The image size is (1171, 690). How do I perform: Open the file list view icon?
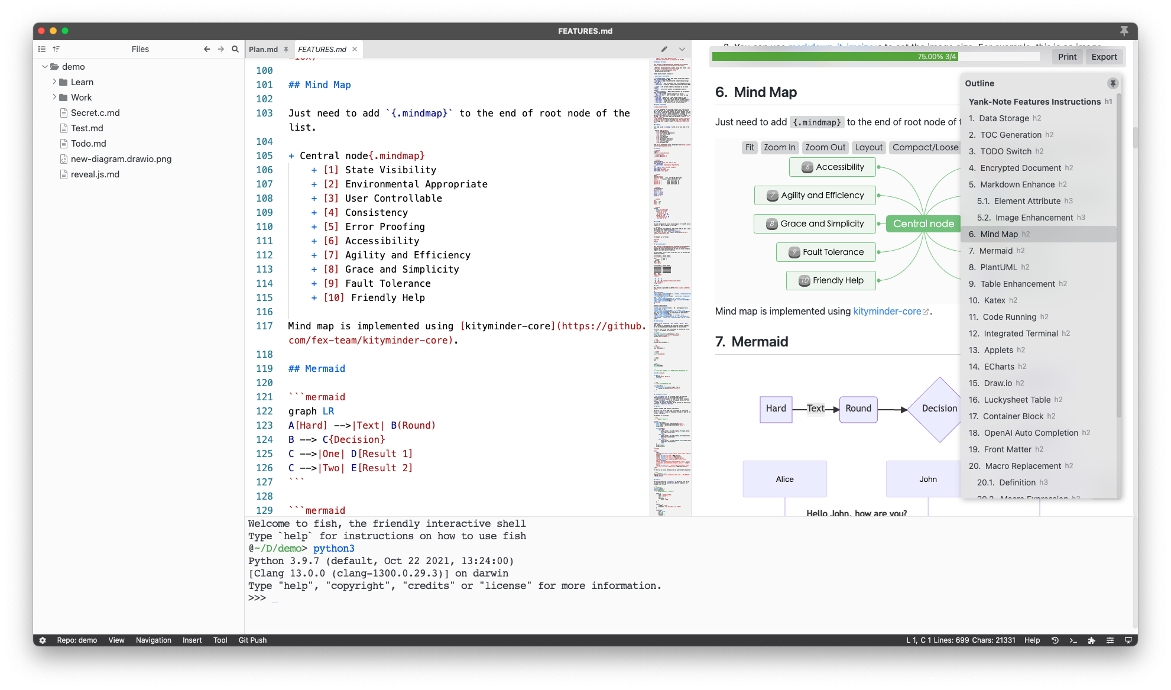tap(42, 49)
